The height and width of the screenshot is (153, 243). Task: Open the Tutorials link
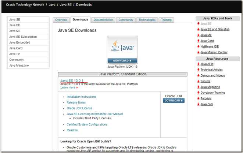pos(206,98)
